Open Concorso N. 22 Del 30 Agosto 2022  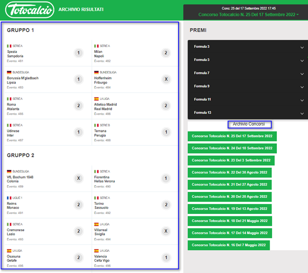[229, 173]
